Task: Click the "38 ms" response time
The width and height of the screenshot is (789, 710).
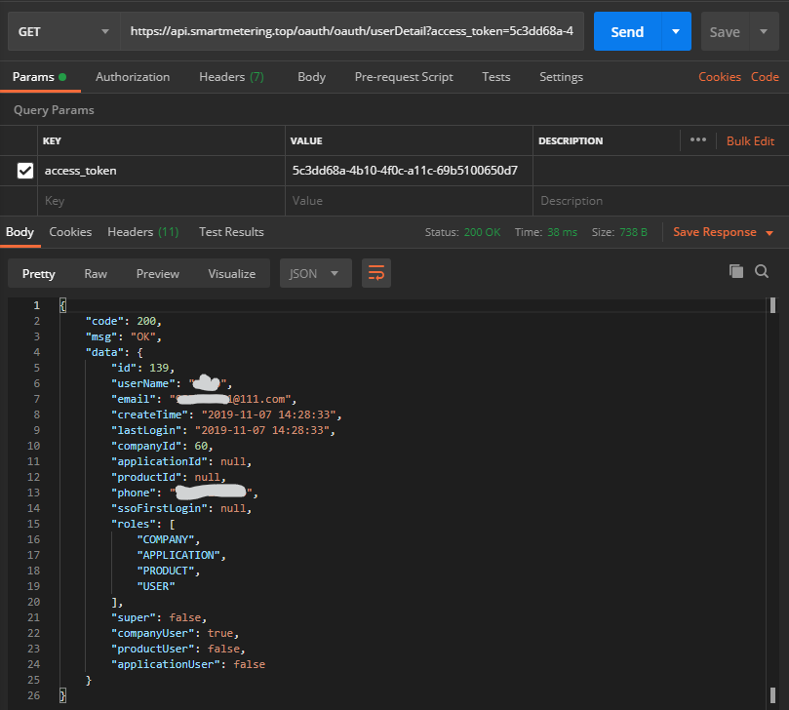Action: tap(562, 232)
